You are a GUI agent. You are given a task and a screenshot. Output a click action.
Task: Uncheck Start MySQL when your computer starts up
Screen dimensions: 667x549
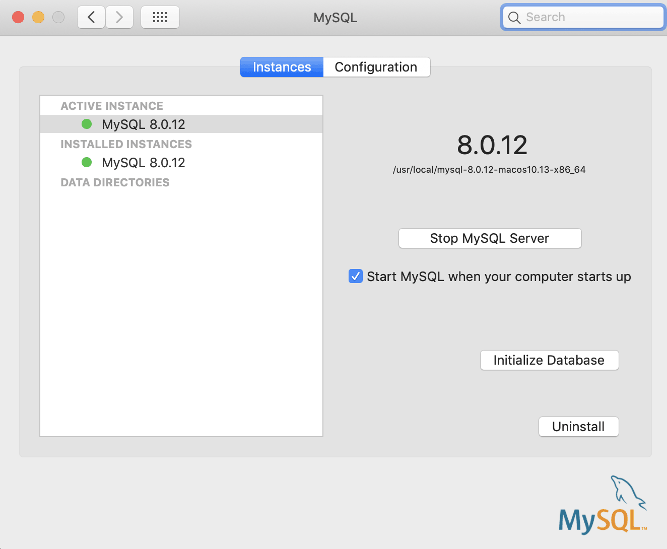tap(356, 276)
